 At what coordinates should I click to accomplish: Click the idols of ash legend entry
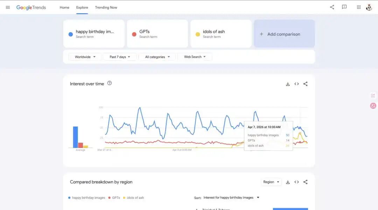134,198
